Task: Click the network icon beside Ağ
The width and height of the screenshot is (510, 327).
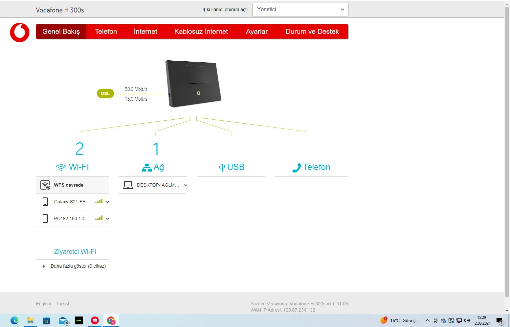Action: point(146,168)
